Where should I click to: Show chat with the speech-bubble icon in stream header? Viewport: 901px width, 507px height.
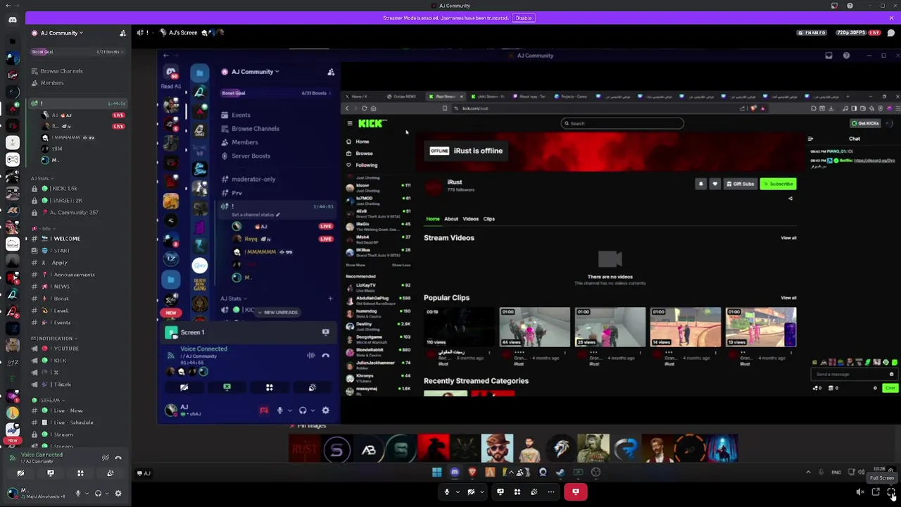click(x=891, y=32)
